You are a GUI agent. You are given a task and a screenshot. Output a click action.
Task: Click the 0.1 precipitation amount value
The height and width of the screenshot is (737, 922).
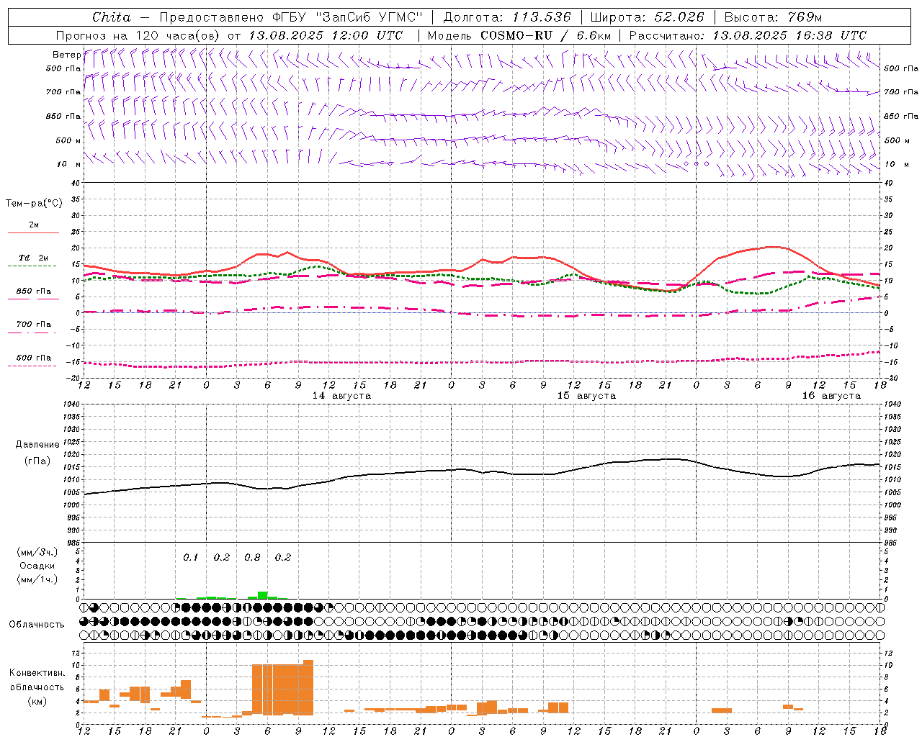[x=190, y=558]
